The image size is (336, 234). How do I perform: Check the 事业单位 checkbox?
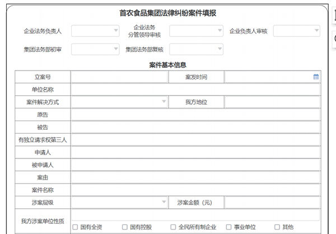229,227
